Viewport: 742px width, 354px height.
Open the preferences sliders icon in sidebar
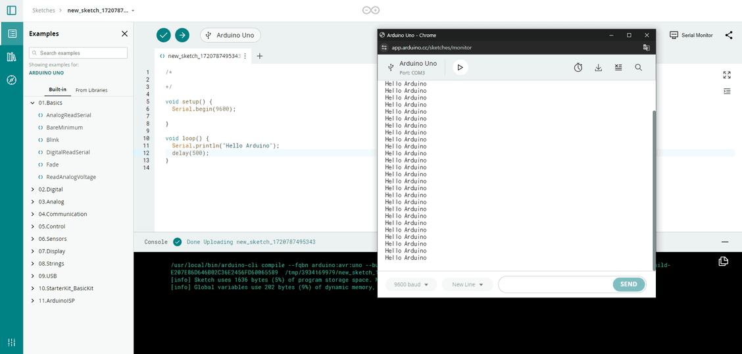pyautogui.click(x=12, y=342)
